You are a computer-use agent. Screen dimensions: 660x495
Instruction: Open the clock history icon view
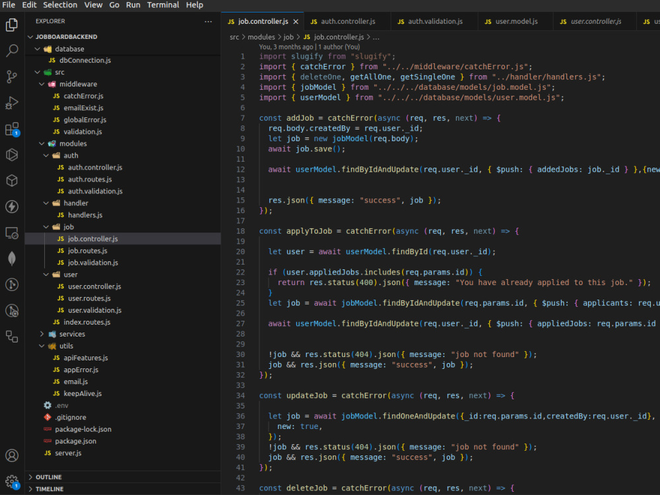(x=12, y=311)
